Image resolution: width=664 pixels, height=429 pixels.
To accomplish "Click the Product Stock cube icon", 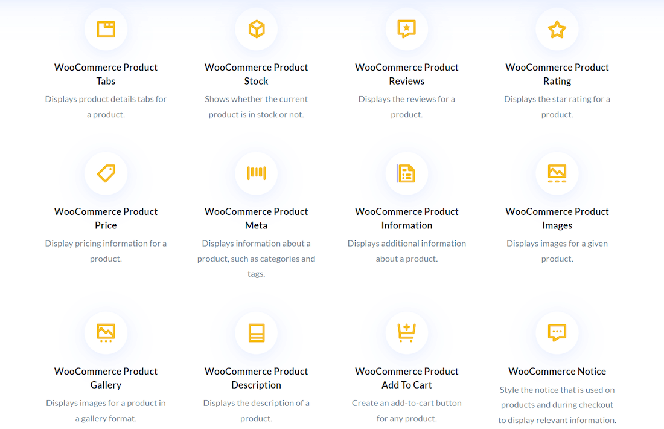I will pyautogui.click(x=256, y=29).
